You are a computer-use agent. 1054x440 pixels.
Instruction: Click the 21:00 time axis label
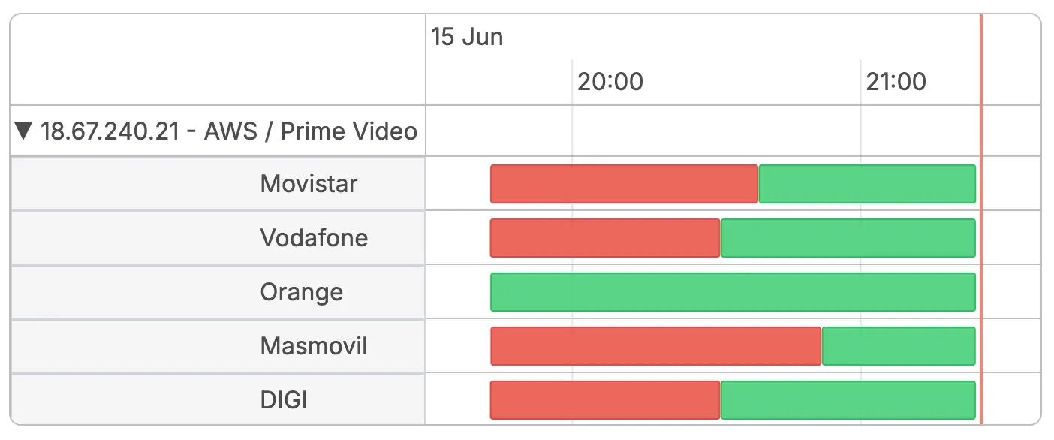click(896, 81)
